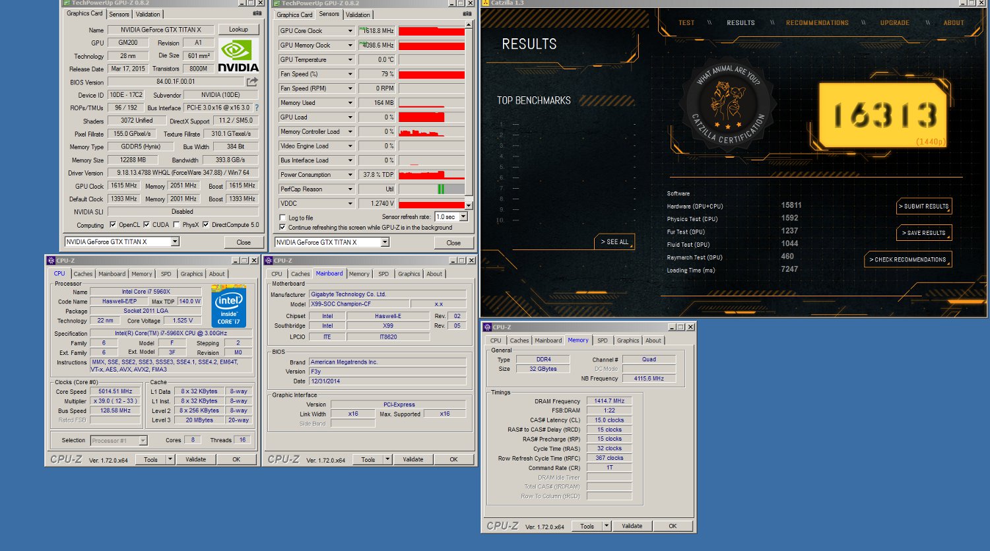Viewport: 990px width, 551px height.
Task: Click SEE ALL under top benchmarks
Action: (x=614, y=242)
